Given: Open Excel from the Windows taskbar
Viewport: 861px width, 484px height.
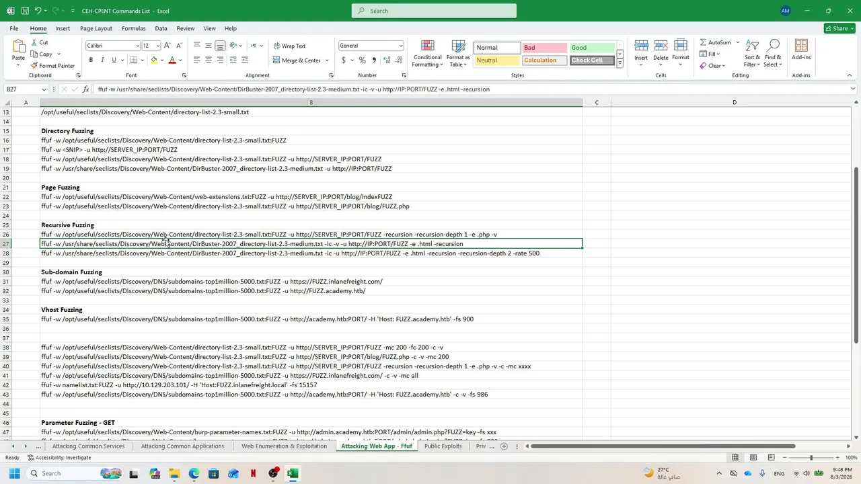Looking at the screenshot, I should tap(293, 473).
